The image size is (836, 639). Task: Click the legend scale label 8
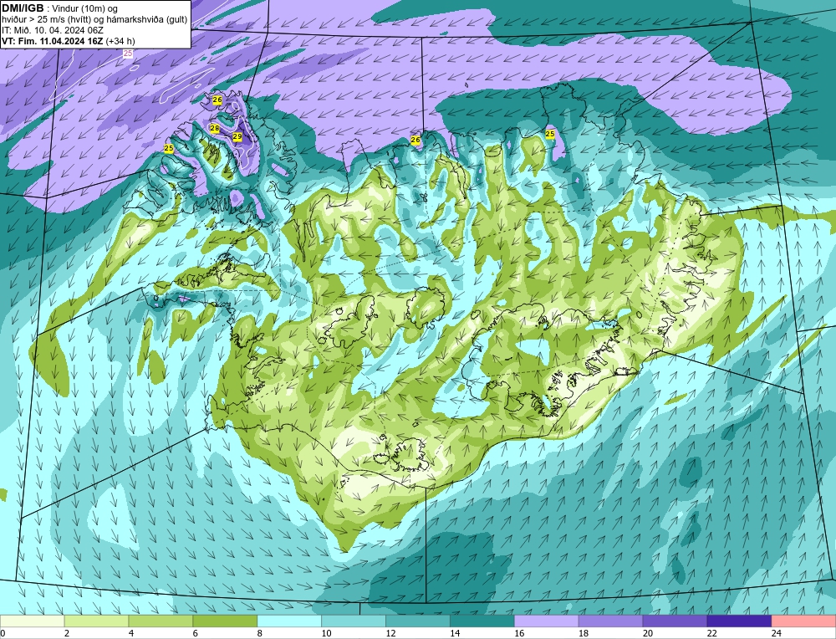(x=260, y=633)
